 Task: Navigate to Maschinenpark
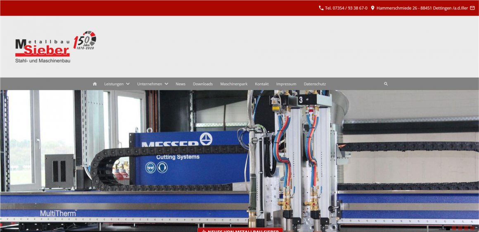(234, 84)
